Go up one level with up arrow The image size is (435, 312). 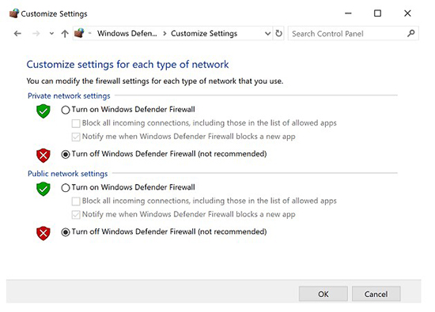click(x=65, y=33)
